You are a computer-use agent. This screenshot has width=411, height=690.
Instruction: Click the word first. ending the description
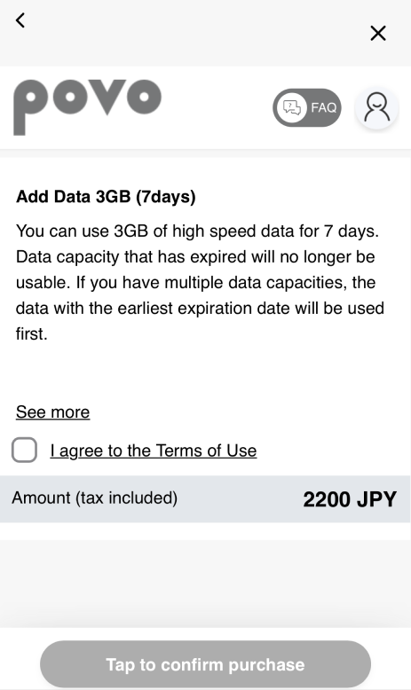[32, 333]
